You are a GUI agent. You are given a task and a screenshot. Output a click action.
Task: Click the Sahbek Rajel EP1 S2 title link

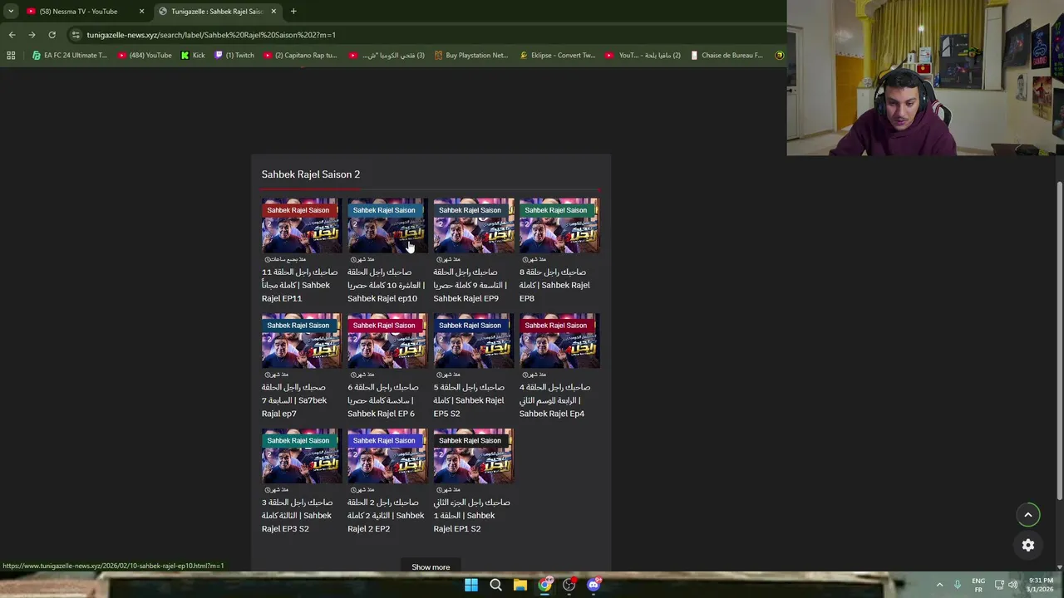(x=471, y=516)
